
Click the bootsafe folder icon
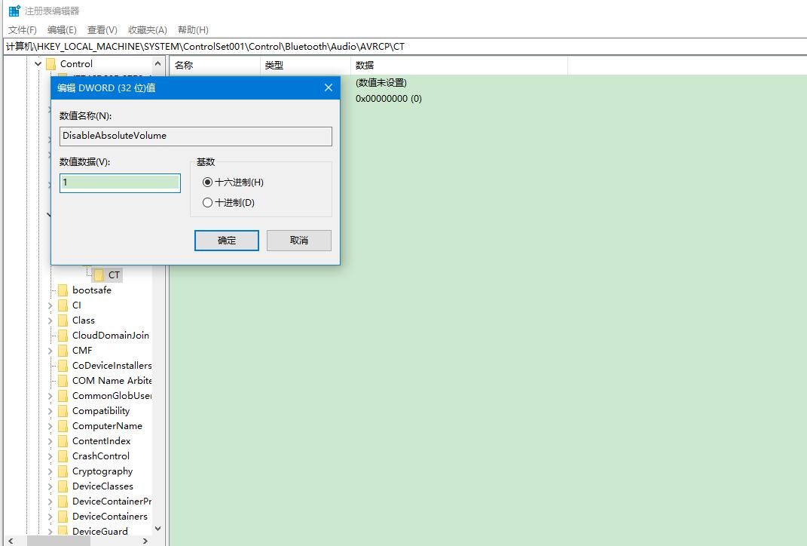point(63,290)
